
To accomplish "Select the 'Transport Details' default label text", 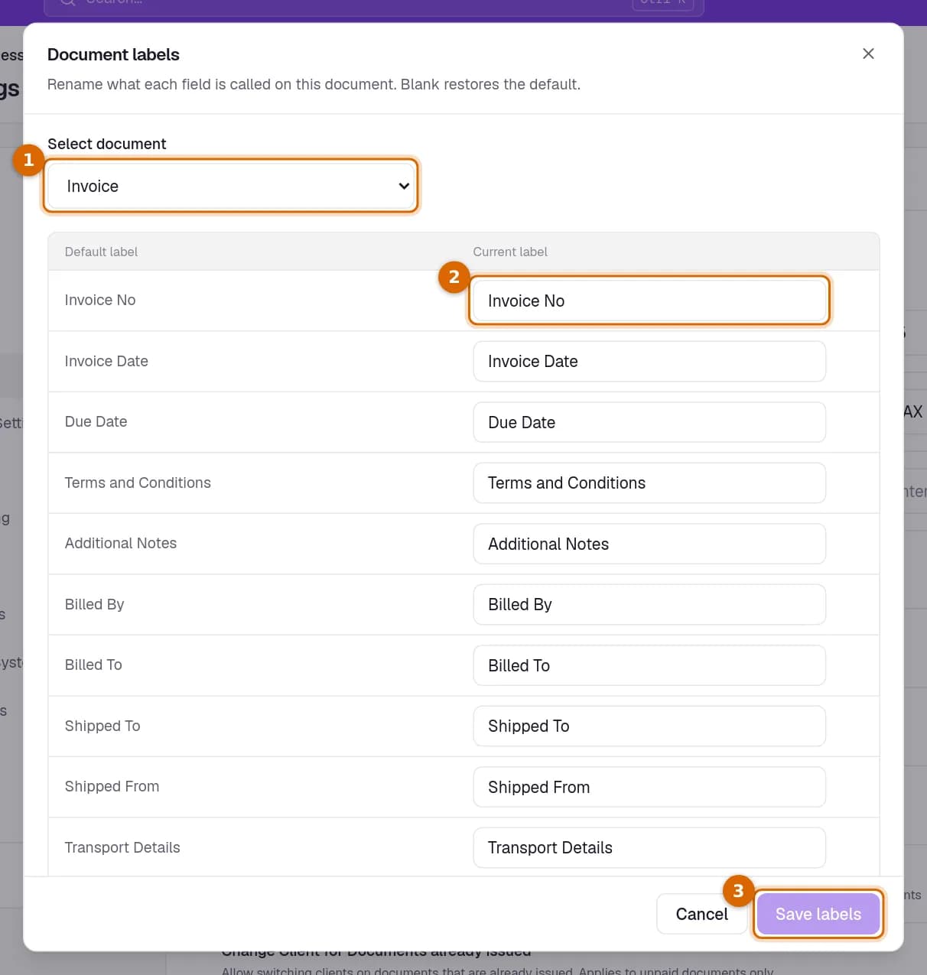I will [122, 847].
